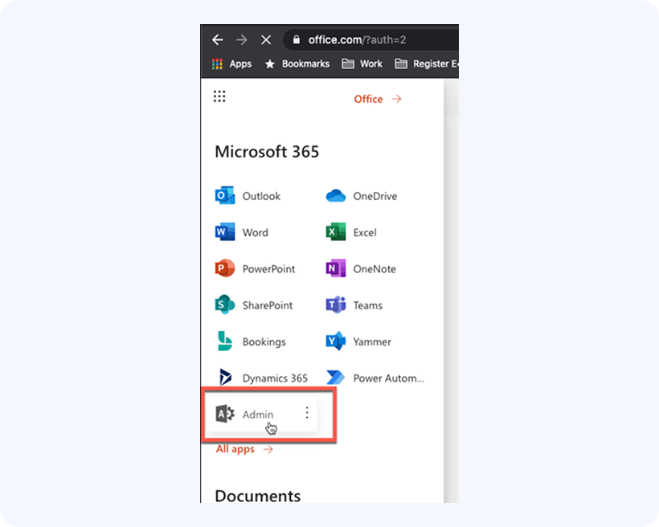Image resolution: width=659 pixels, height=527 pixels.
Task: Collapse the app launcher waffle menu
Action: tap(219, 97)
